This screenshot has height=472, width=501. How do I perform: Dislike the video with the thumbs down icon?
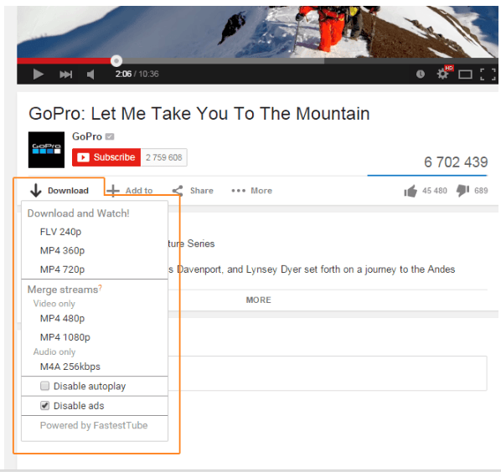pos(462,191)
